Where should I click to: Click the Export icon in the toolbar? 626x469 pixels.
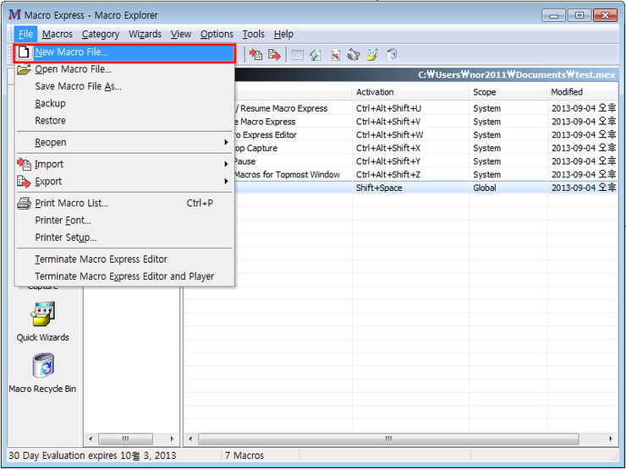tap(274, 55)
